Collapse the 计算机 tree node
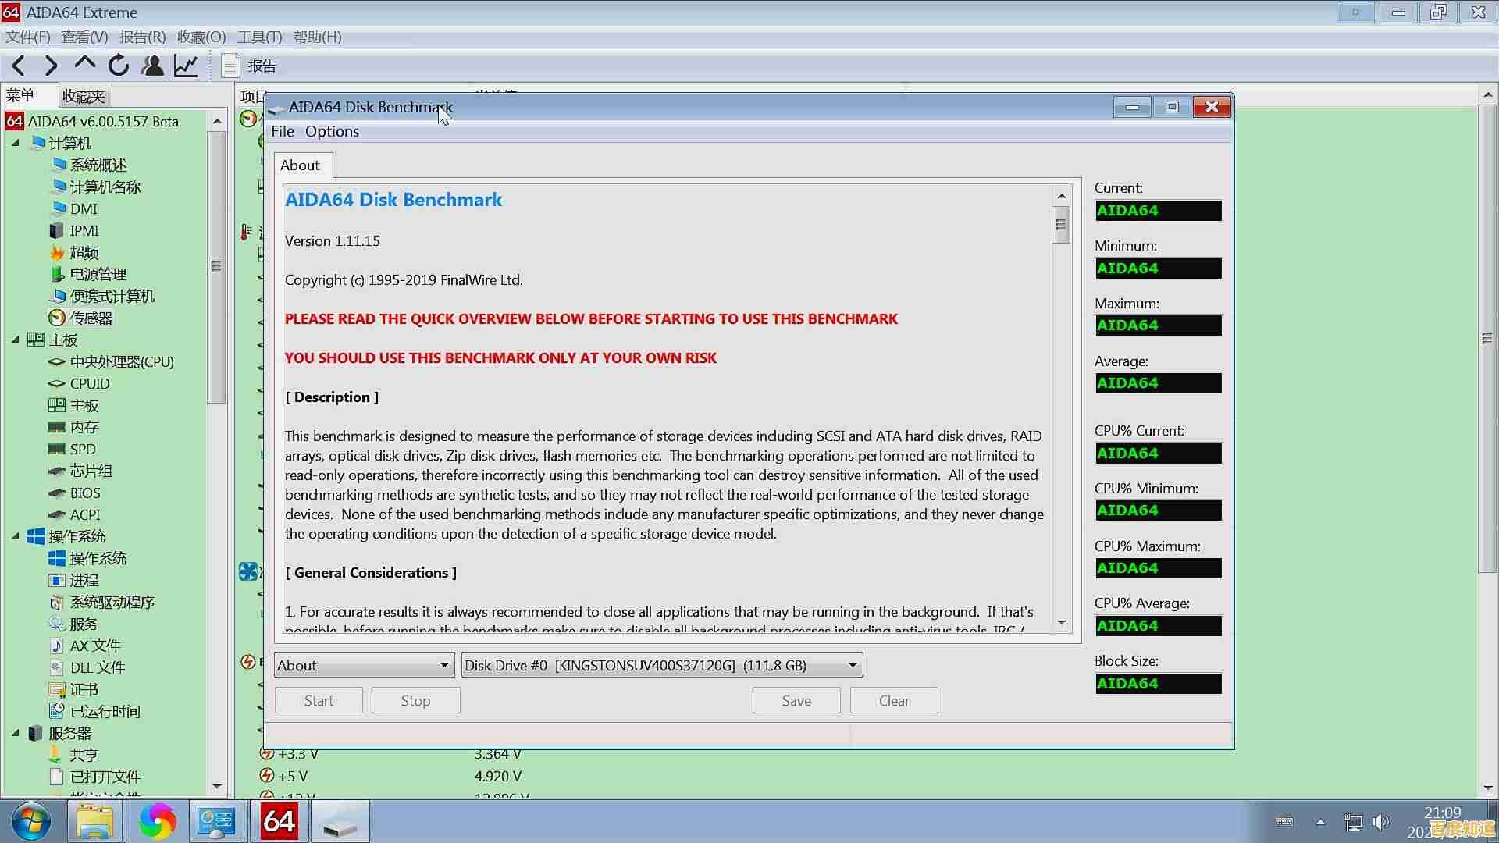Image resolution: width=1499 pixels, height=843 pixels. tap(16, 144)
